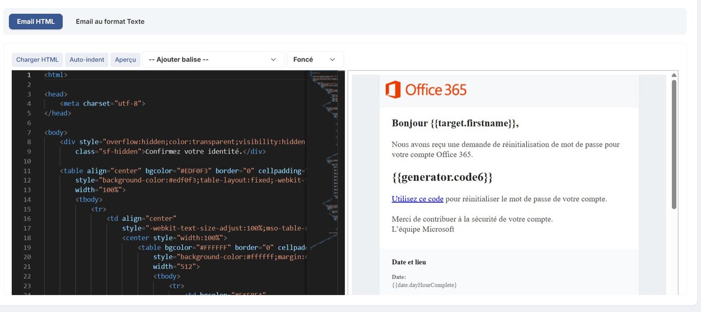Click the width="100%"> line 13
701x312 pixels.
coord(100,190)
